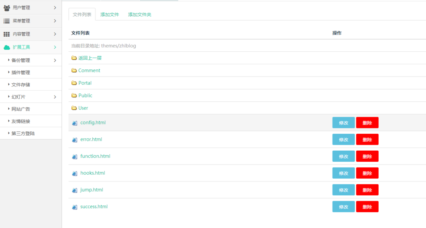Expand the 用户管理 chevron arrow
Screen dimensions: 426x228
tap(55, 7)
